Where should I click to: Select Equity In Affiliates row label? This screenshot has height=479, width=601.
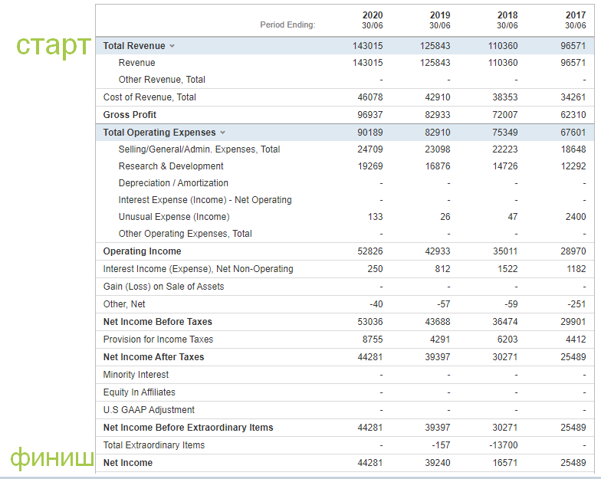(x=140, y=392)
